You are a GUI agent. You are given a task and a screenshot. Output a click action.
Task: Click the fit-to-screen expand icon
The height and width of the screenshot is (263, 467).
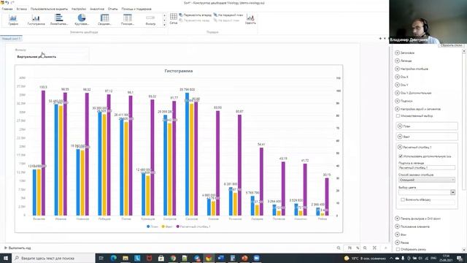(374, 248)
